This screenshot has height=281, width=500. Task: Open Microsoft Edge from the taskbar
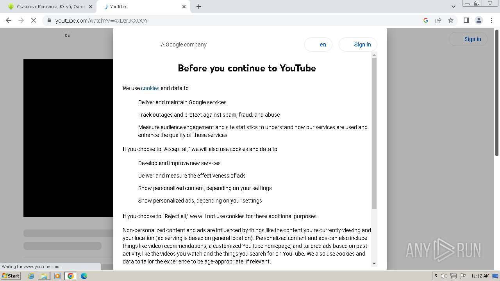point(84,276)
